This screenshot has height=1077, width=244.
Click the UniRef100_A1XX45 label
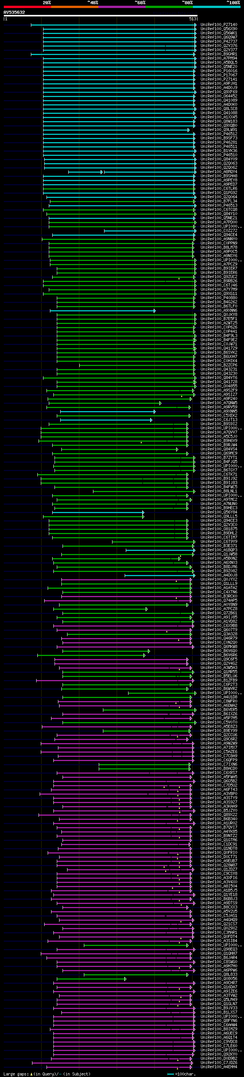point(218,117)
